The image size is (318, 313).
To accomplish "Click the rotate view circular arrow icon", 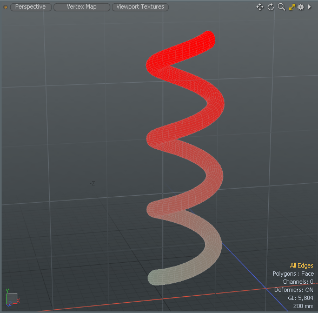I will point(270,8).
